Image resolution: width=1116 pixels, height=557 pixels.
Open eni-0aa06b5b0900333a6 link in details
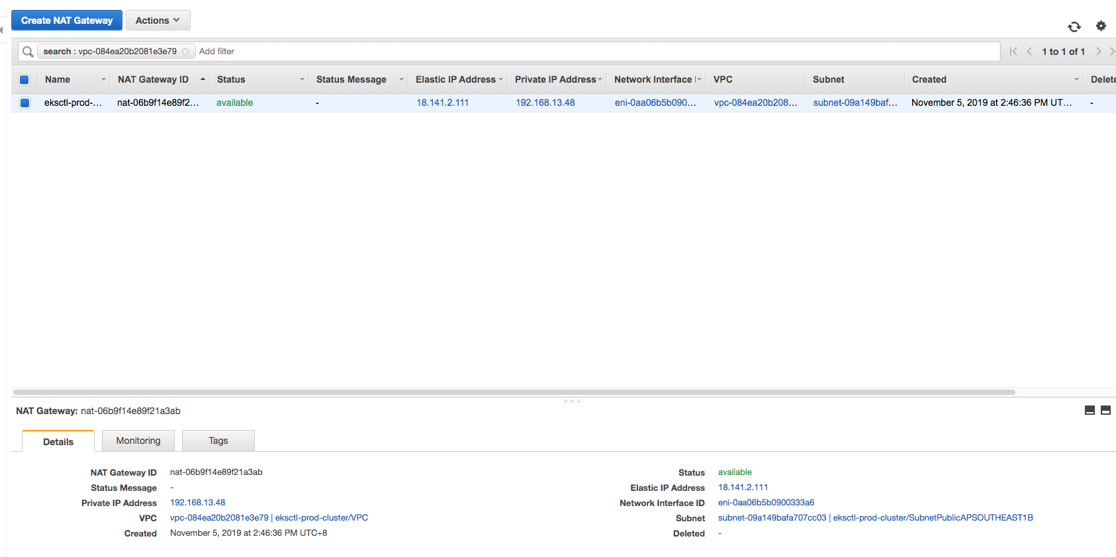(x=766, y=503)
